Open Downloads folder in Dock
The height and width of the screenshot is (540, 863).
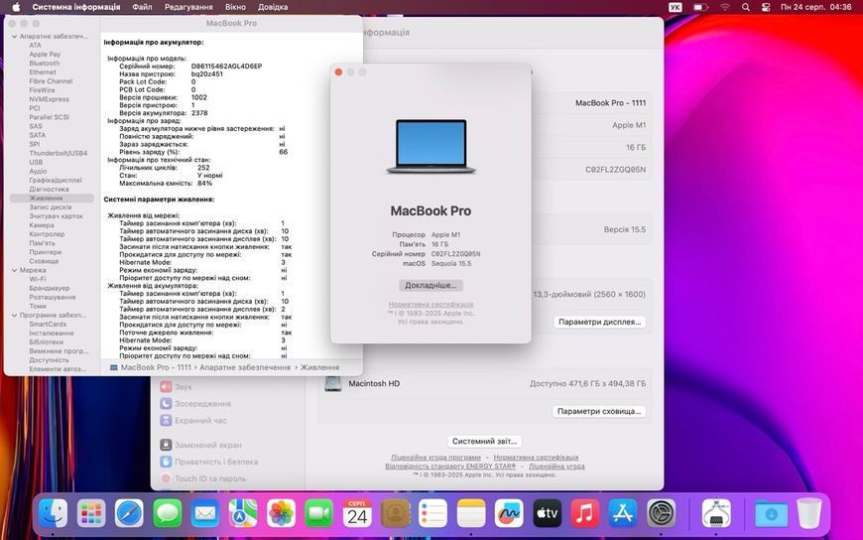[771, 513]
